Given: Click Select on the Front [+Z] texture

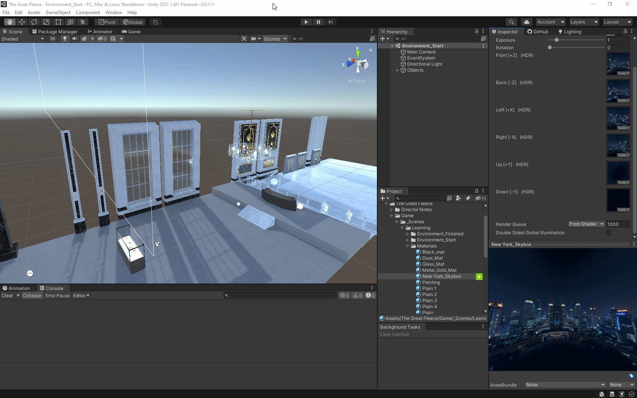Looking at the screenshot, I should coord(623,74).
